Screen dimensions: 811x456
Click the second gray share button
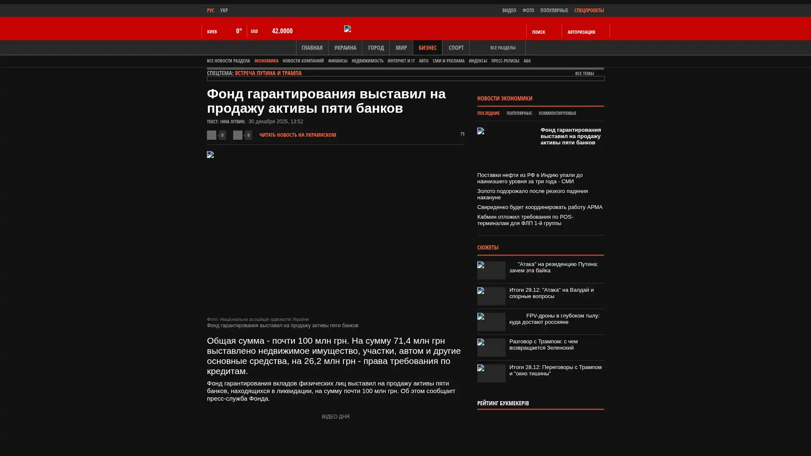tap(238, 135)
